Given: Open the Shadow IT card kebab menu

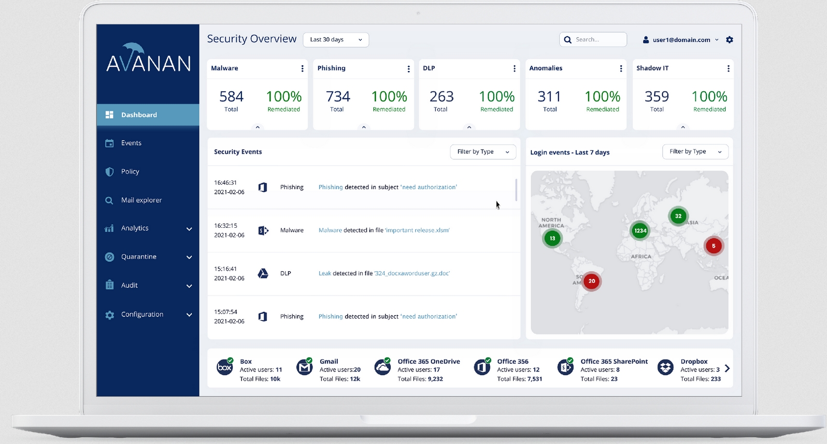Looking at the screenshot, I should 728,69.
